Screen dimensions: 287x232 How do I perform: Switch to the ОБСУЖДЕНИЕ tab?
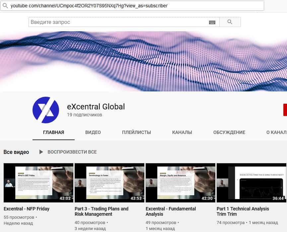point(229,132)
